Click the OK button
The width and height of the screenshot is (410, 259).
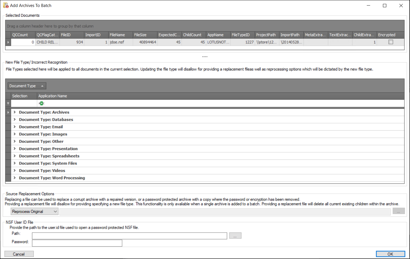[390, 254]
